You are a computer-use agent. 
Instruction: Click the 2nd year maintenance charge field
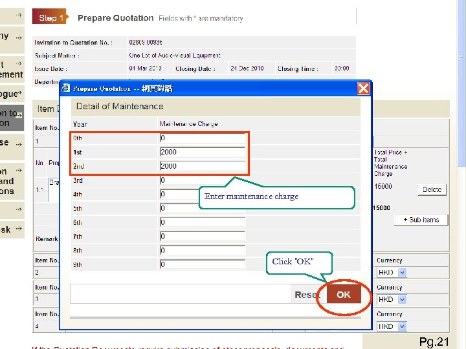point(203,166)
